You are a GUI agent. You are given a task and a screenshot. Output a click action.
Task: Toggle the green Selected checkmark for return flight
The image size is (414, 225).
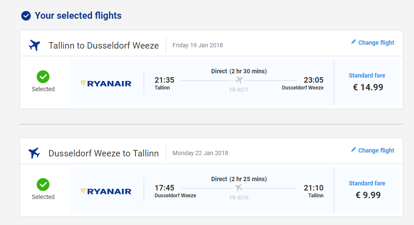tap(43, 185)
